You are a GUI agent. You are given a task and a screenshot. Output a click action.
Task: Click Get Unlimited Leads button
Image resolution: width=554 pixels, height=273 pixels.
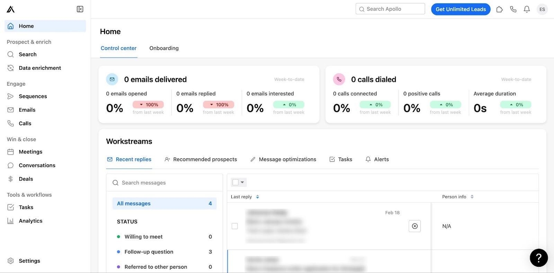[461, 9]
